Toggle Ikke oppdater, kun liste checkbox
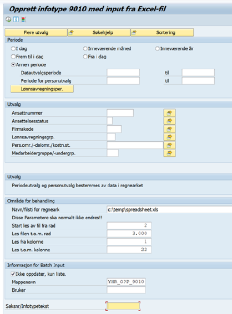232x314 pixels. [13, 274]
